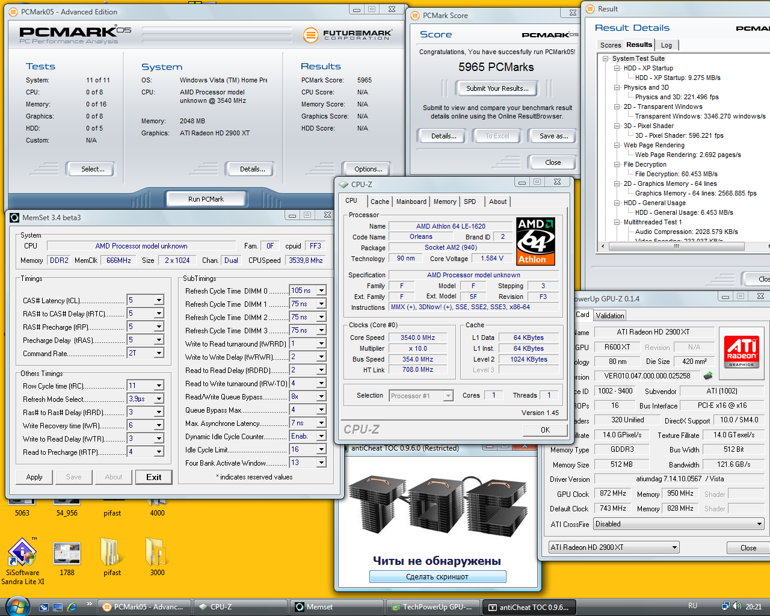Switch to the SPD tab in CPU-Z

470,202
